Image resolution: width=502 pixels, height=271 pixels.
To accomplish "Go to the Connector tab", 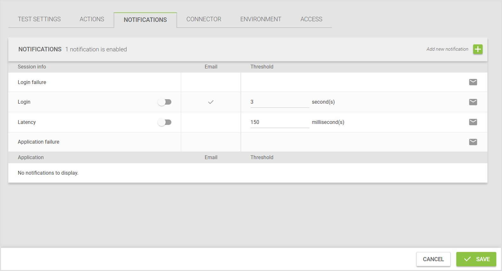I will click(x=204, y=19).
